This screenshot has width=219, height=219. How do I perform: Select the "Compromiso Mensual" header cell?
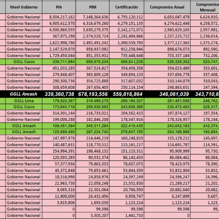206,7
